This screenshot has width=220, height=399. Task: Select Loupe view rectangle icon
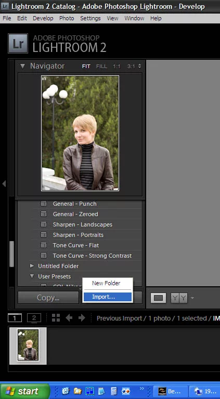(x=158, y=298)
